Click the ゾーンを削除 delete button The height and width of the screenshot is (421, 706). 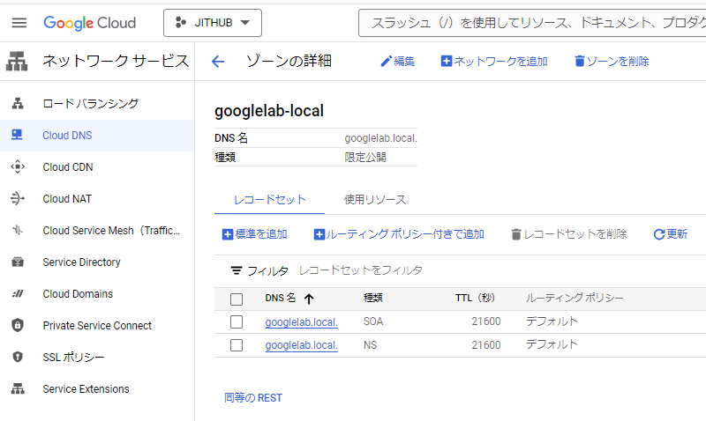pyautogui.click(x=611, y=62)
